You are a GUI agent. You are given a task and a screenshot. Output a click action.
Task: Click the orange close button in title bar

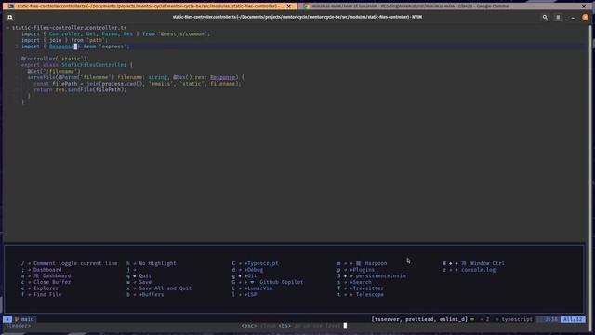585,17
